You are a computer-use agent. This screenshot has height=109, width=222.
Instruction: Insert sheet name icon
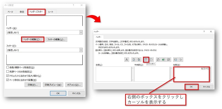click(x=169, y=60)
